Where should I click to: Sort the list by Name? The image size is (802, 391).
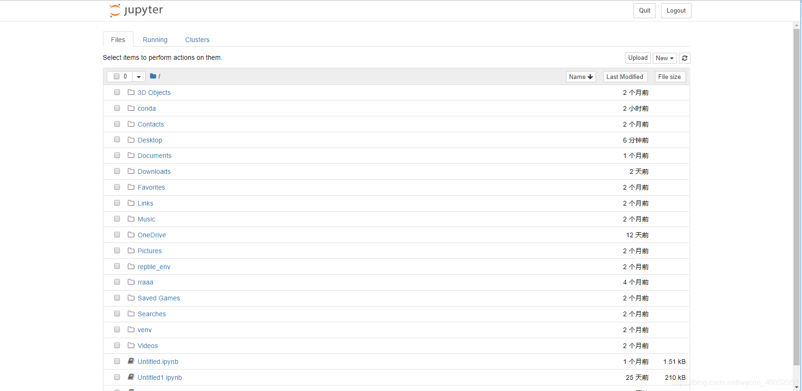(x=581, y=77)
